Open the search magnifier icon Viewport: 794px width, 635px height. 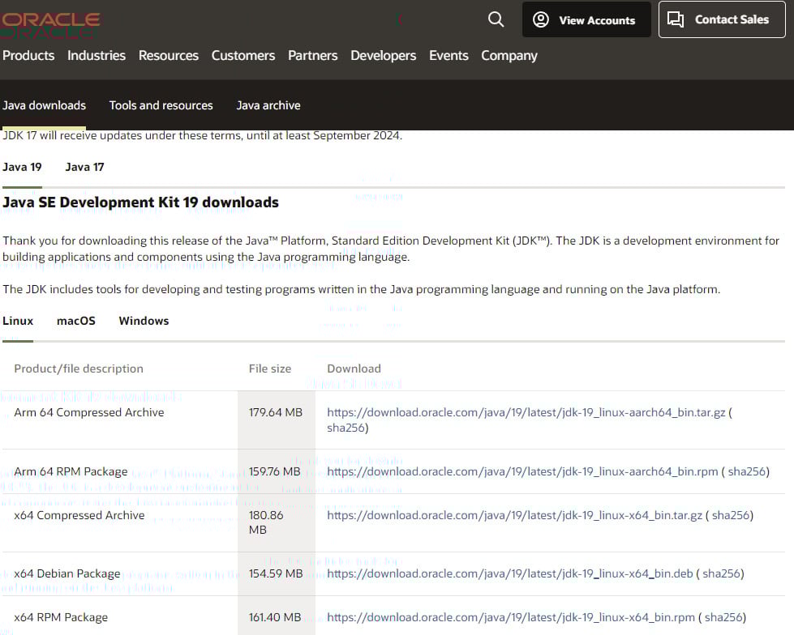click(496, 19)
